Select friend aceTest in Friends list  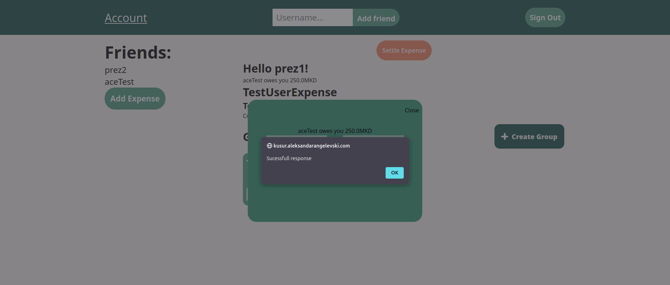[x=119, y=82]
